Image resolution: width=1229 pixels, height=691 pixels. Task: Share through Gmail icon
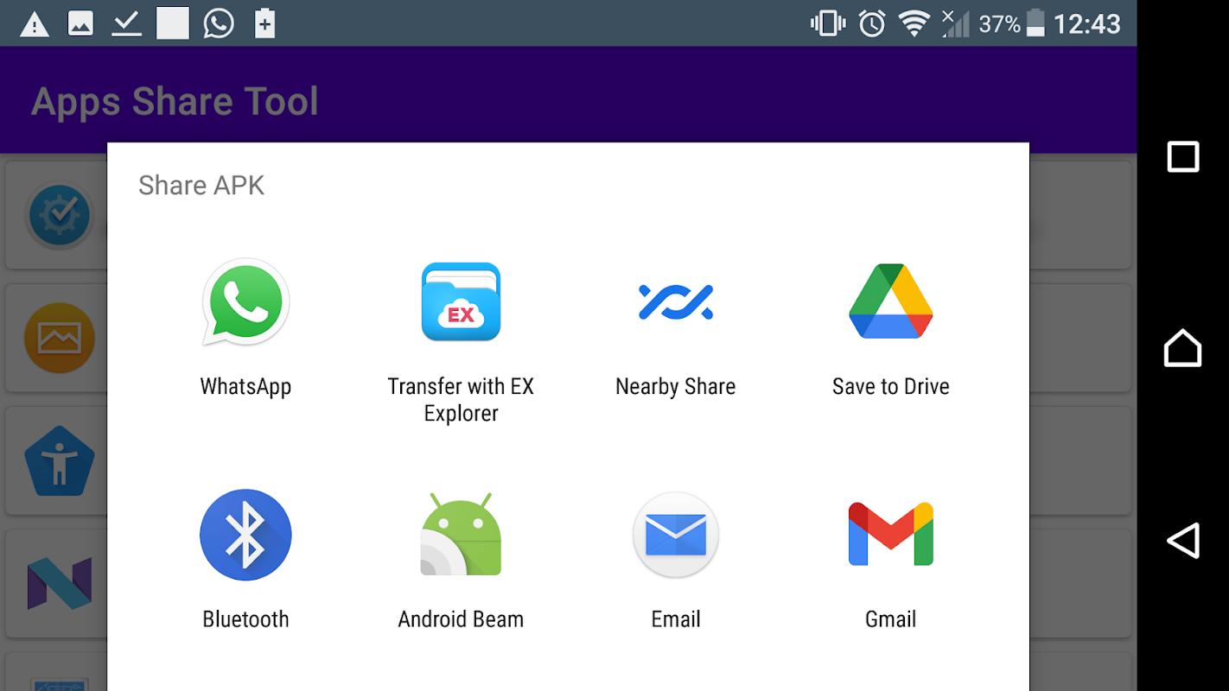tap(891, 534)
